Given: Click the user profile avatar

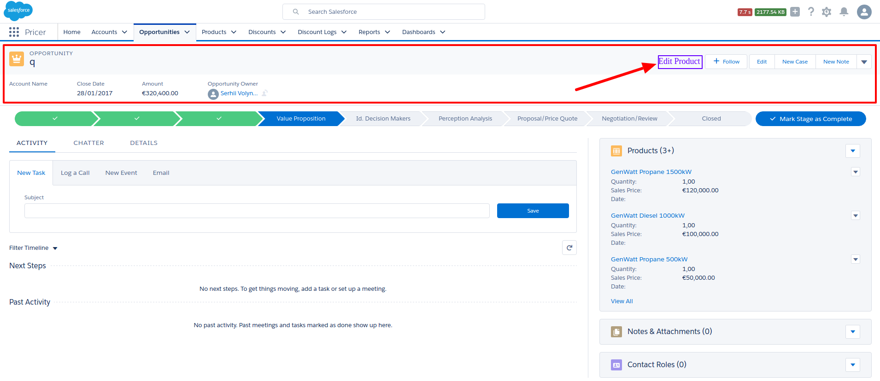Looking at the screenshot, I should (864, 12).
